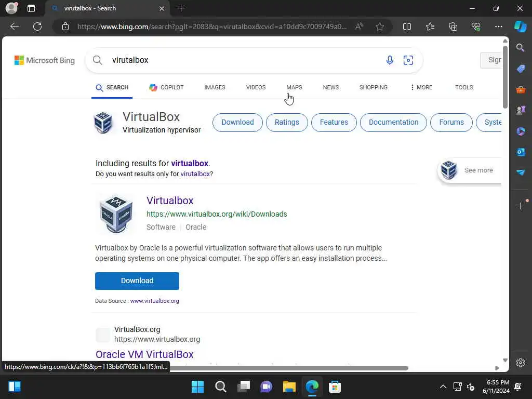Viewport: 532px width, 399px height.
Task: Open www.virtualbox.org data source link
Action: [x=154, y=301]
